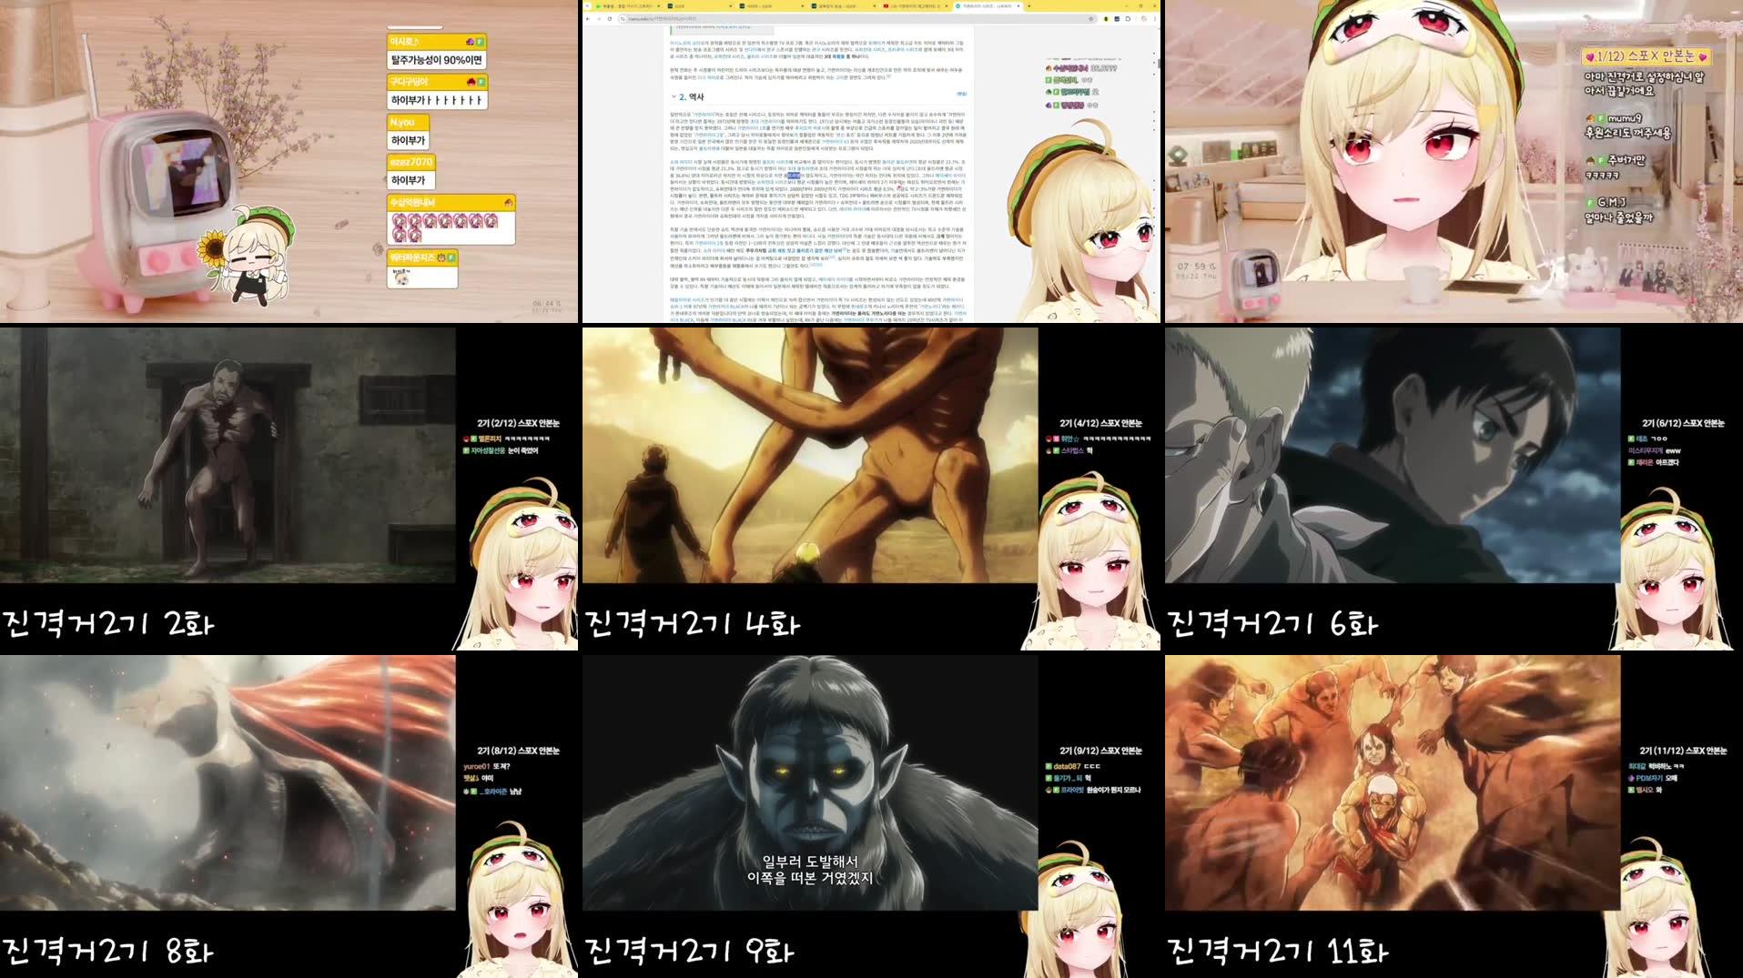Screen dimensions: 1743x978
Task: Open a new browser tab with plus
Action: [1029, 5]
